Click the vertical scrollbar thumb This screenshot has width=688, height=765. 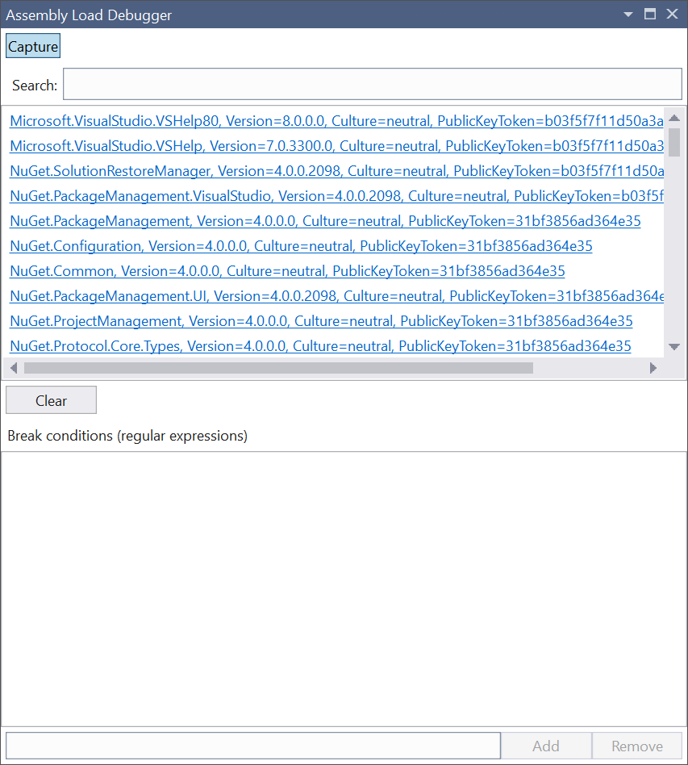674,142
